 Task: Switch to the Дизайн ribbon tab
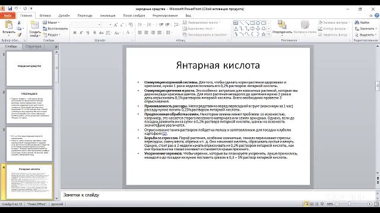(64, 15)
